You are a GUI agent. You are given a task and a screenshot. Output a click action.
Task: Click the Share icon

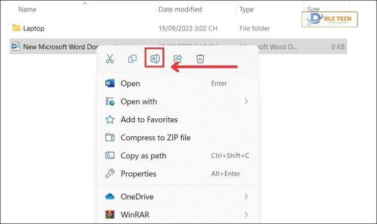pos(178,59)
